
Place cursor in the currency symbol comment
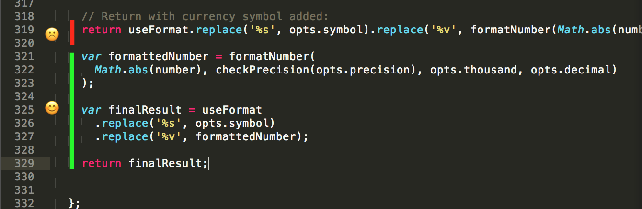click(205, 17)
